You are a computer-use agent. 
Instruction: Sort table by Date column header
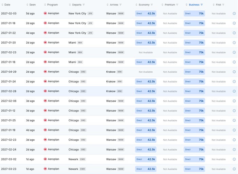tap(6, 5)
